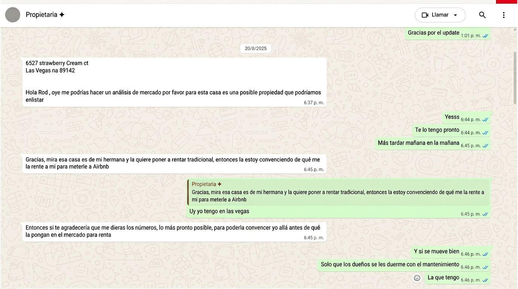The image size is (518, 289).
Task: React with an emoji to "La que tengo"
Action: point(417,278)
